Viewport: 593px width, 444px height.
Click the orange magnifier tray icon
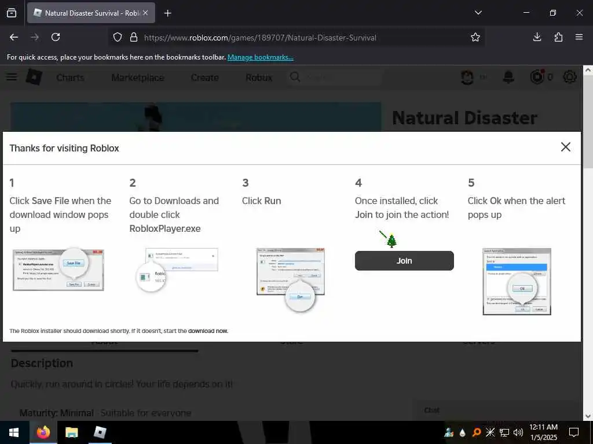(x=477, y=432)
